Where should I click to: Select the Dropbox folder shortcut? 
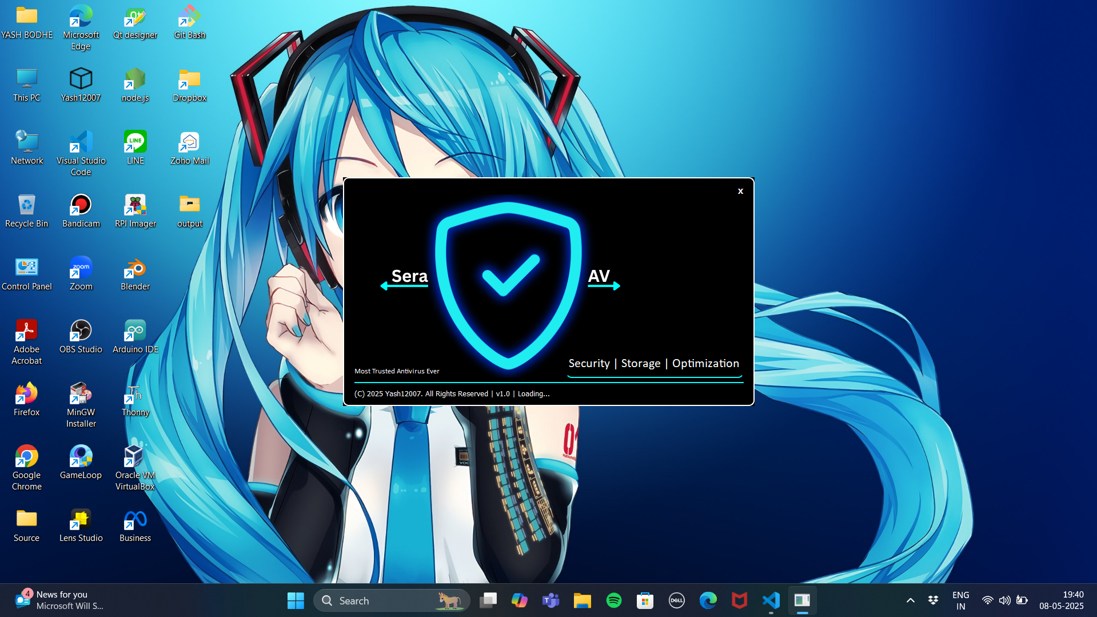[x=189, y=86]
